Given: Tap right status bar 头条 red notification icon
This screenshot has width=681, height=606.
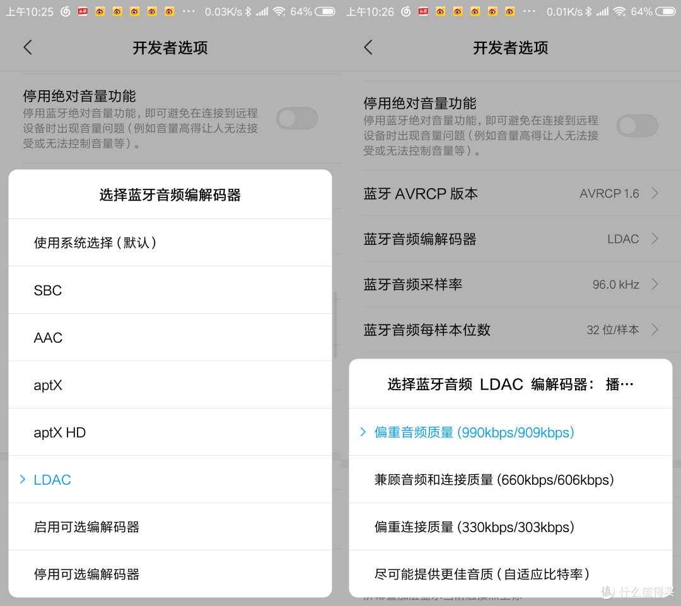Looking at the screenshot, I should click(423, 11).
